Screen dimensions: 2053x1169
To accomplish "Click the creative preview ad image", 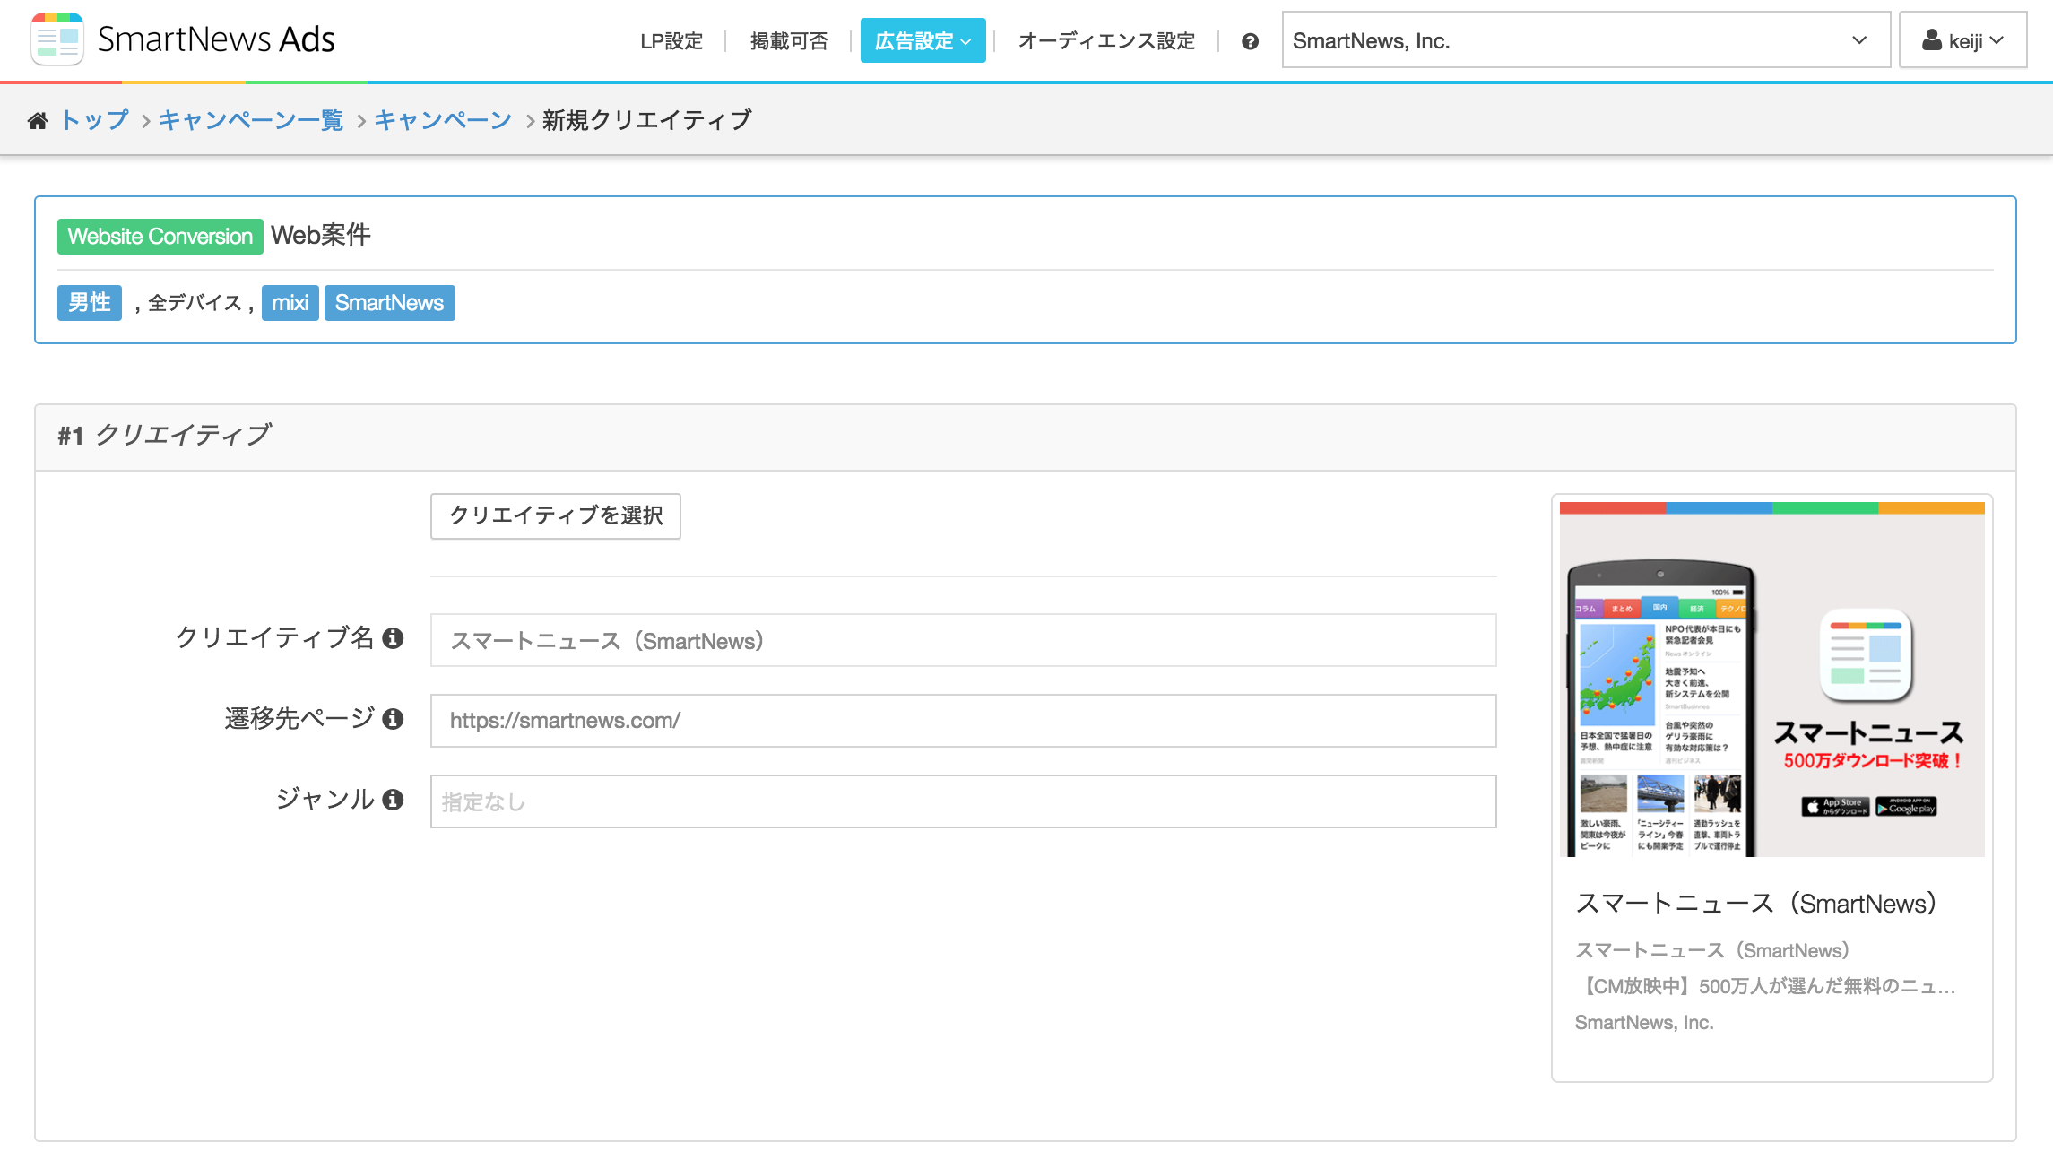I will coord(1772,680).
